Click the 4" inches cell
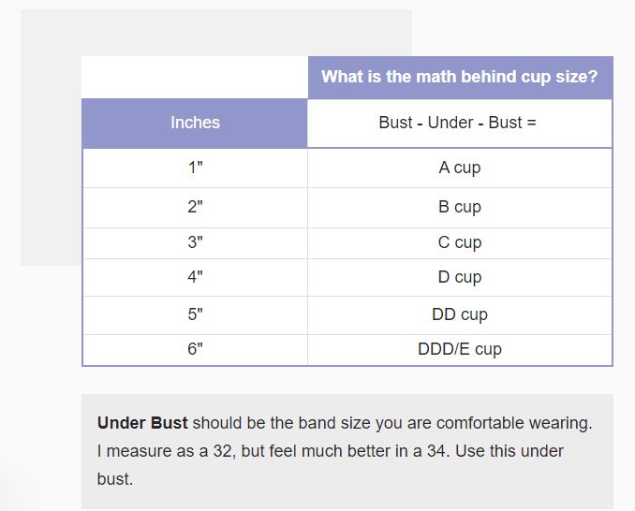This screenshot has height=511, width=635. coord(195,278)
